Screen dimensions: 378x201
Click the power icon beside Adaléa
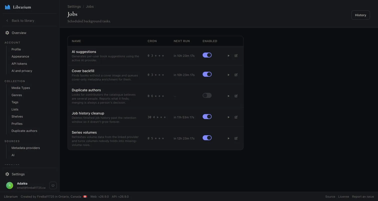click(x=53, y=186)
